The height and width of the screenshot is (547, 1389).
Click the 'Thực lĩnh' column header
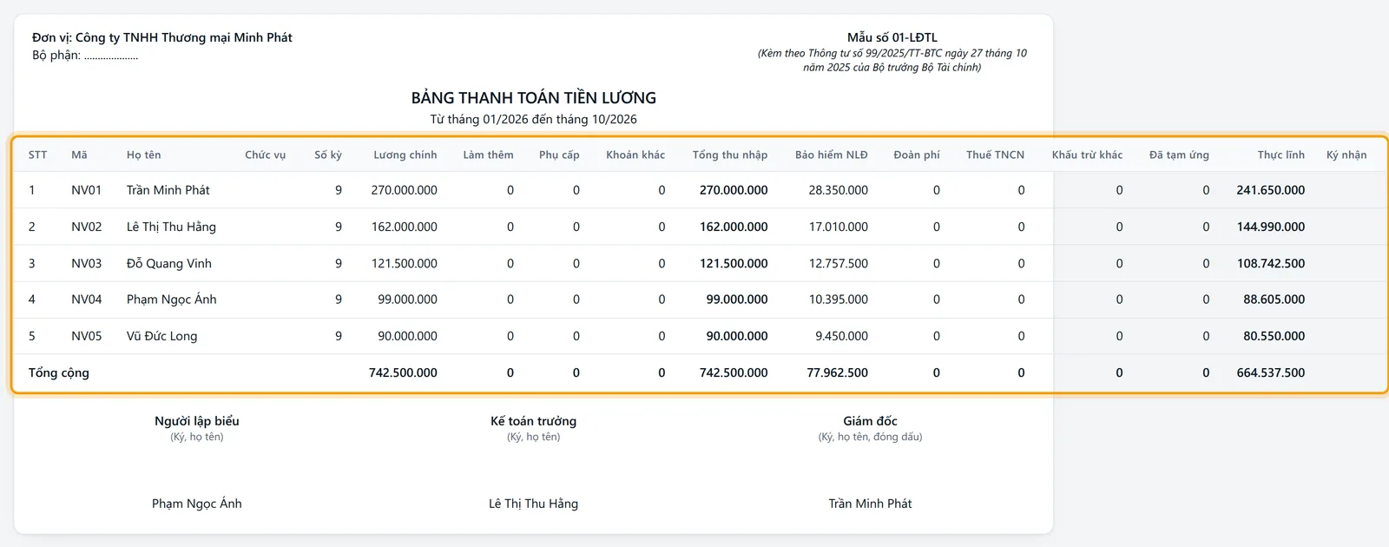point(1280,155)
